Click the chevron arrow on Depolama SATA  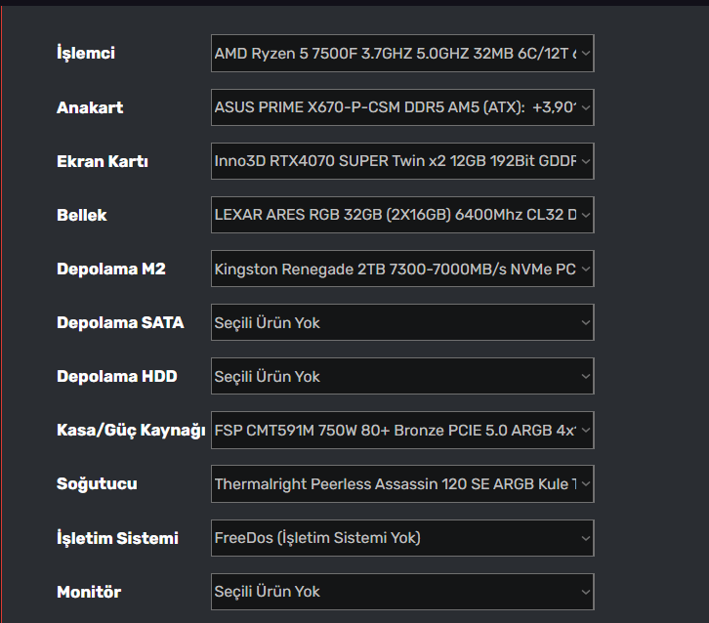point(585,322)
